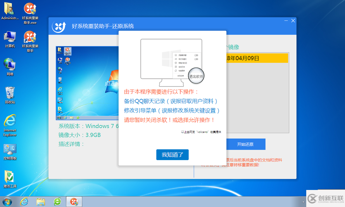Open 好系统重装助手.exe desktop icon

pos(30,13)
